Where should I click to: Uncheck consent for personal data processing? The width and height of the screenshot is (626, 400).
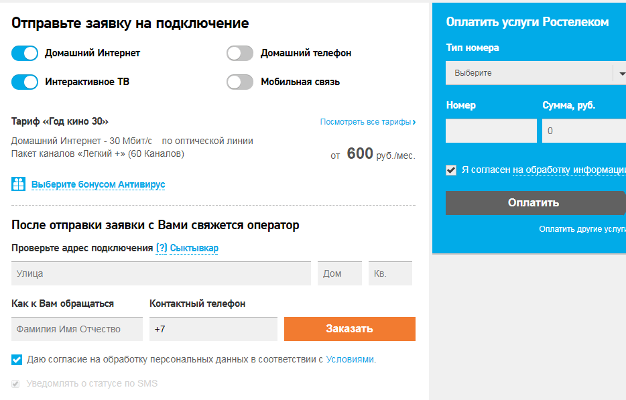point(17,360)
